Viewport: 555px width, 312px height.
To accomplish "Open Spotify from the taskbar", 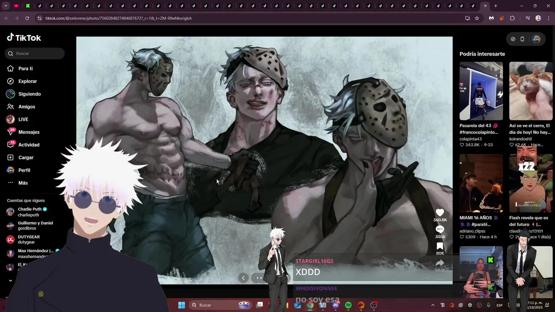I will pyautogui.click(x=348, y=305).
